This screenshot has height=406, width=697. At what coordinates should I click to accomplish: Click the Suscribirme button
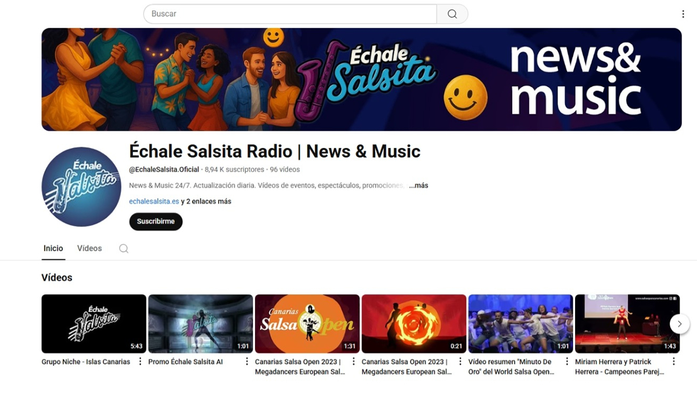tap(156, 222)
